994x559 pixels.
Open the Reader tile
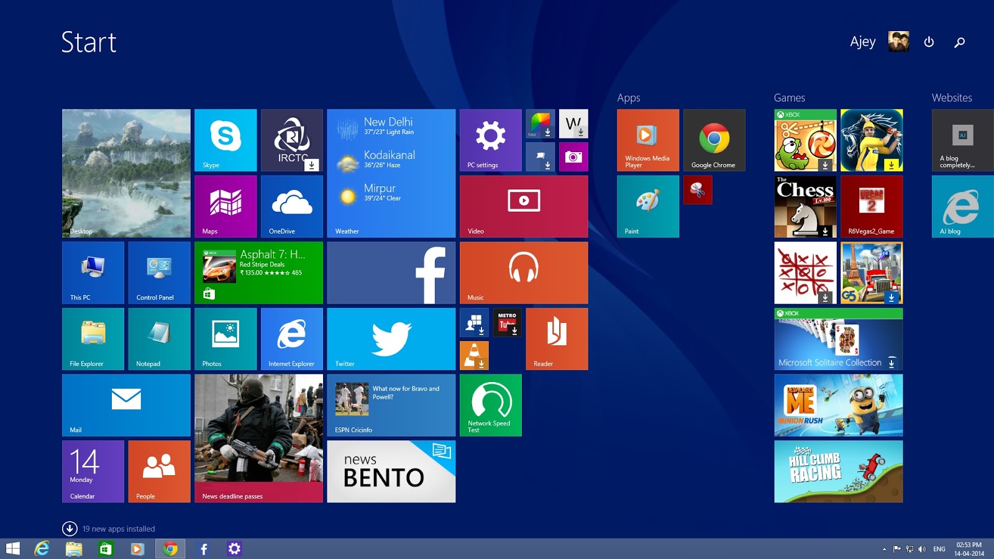click(x=557, y=339)
